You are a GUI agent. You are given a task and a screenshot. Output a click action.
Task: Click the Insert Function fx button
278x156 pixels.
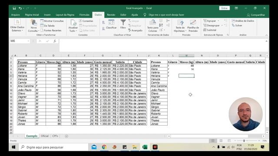point(55,41)
